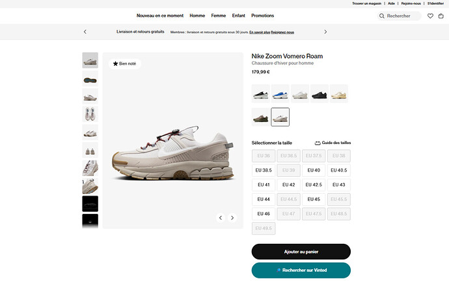View the shoe sole thumbnail

click(x=90, y=78)
